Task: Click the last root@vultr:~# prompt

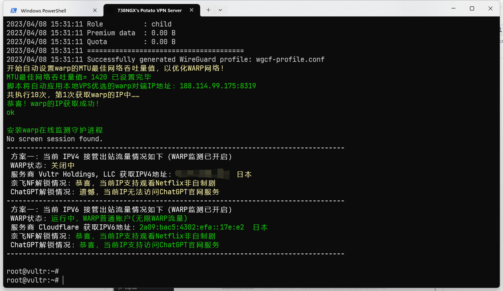Action: pyautogui.click(x=33, y=280)
